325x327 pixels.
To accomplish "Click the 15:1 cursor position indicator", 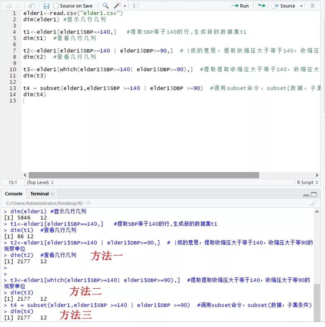I will tap(13, 182).
